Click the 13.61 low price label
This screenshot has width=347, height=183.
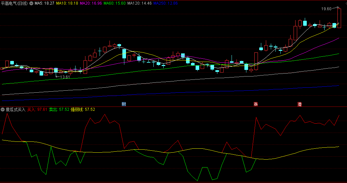click(65, 77)
